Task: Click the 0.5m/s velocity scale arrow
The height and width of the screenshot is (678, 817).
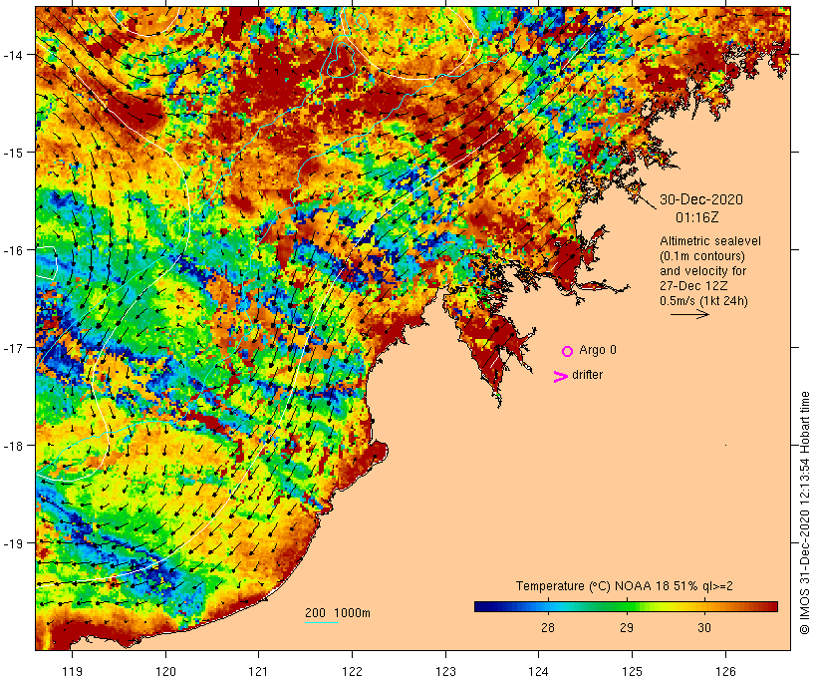Action: 689,314
